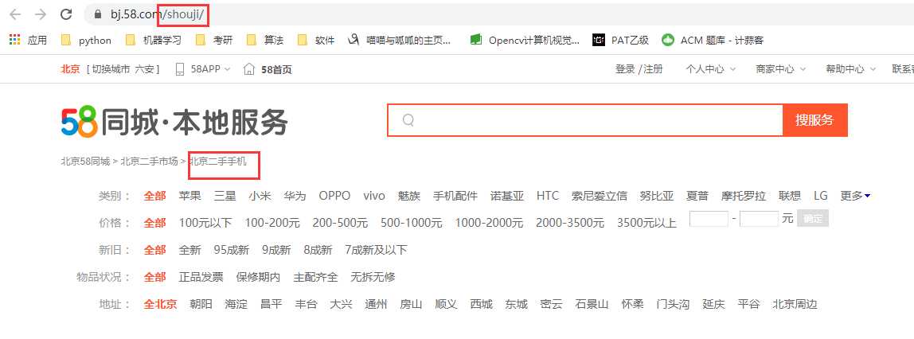Select price range 2000-3500元
This screenshot has width=914, height=339.
pyautogui.click(x=570, y=223)
